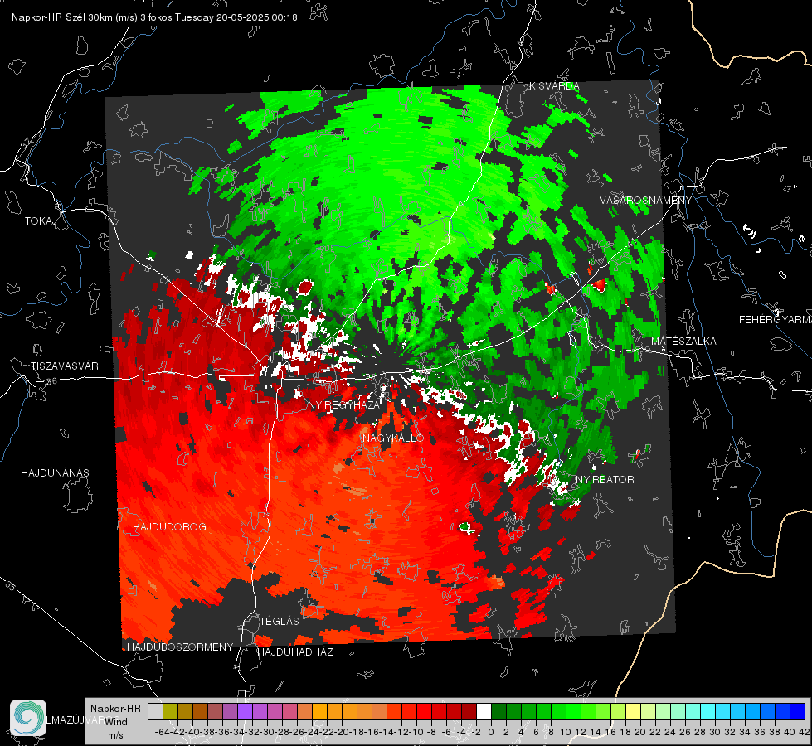The height and width of the screenshot is (746, 812).
Task: Click the TISZAVASVÁRI town label
Action: [x=66, y=366]
